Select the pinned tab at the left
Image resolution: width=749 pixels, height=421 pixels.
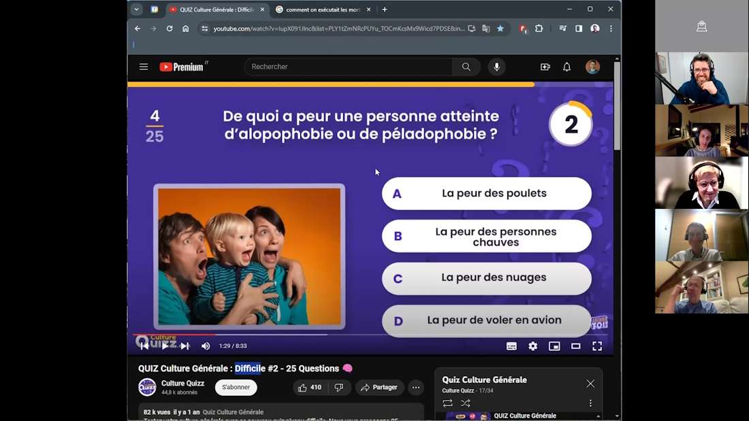155,9
